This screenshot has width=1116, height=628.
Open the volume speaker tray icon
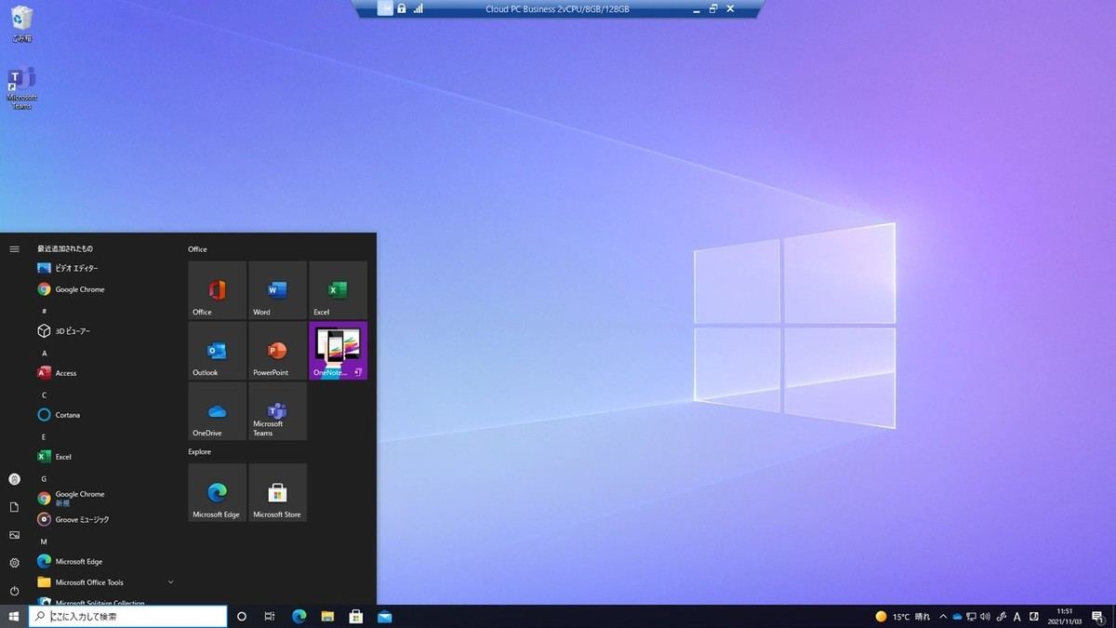986,616
